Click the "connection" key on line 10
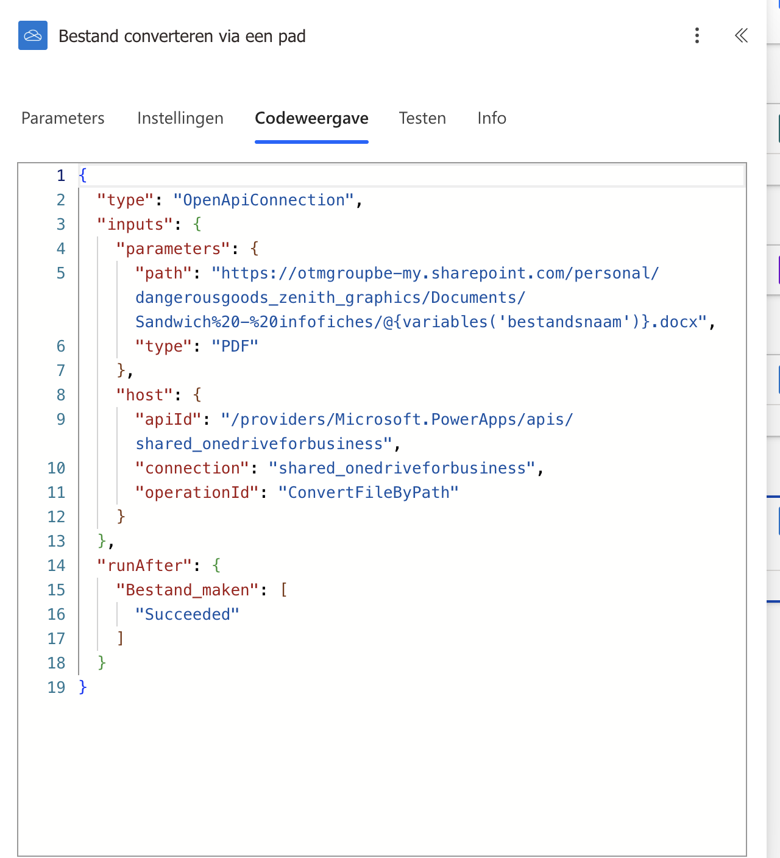 coord(192,469)
